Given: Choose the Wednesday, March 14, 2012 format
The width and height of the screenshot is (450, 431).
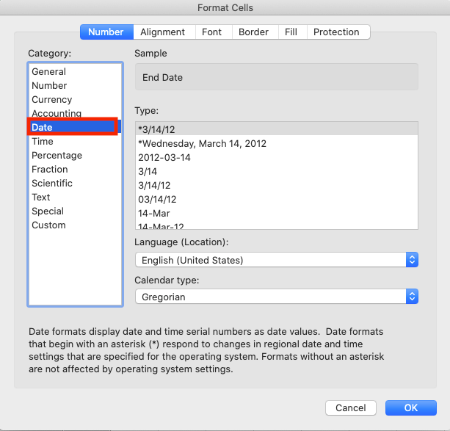Looking at the screenshot, I should [x=202, y=144].
